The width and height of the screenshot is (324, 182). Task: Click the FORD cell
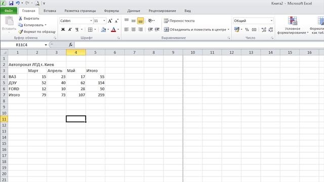tap(18, 89)
